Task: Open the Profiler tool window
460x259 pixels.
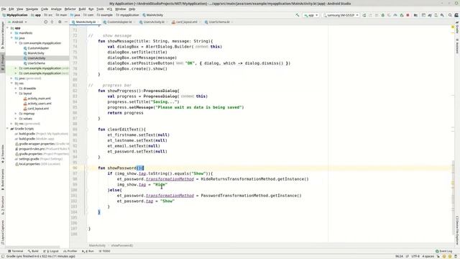Action: pyautogui.click(x=70, y=251)
